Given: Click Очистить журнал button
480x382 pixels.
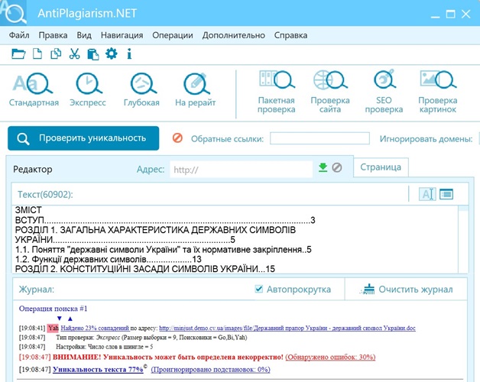Looking at the screenshot, I should (407, 290).
